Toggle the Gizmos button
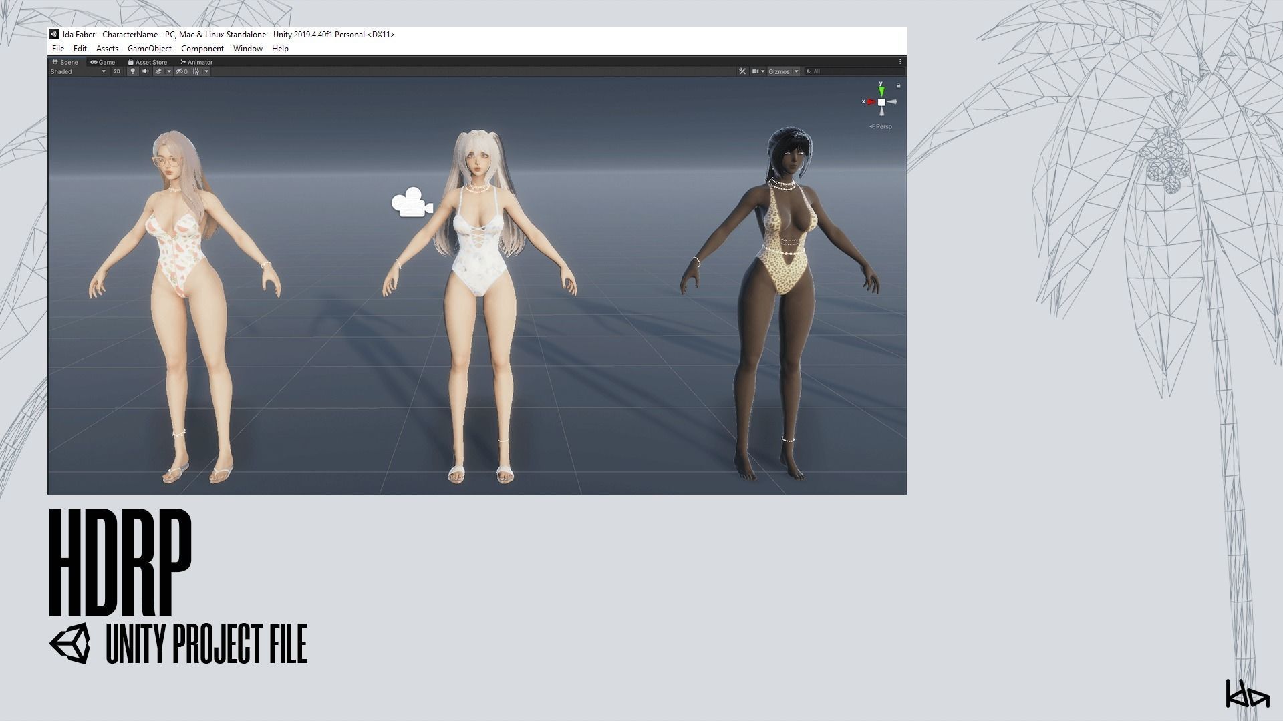Image resolution: width=1283 pixels, height=721 pixels. click(779, 71)
